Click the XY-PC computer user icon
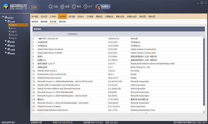The width and height of the screenshot is (208, 124). pos(9,28)
